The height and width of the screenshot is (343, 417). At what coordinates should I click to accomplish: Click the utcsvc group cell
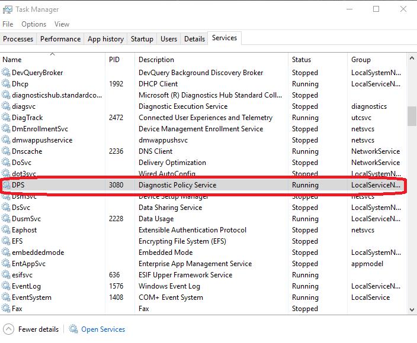361,118
